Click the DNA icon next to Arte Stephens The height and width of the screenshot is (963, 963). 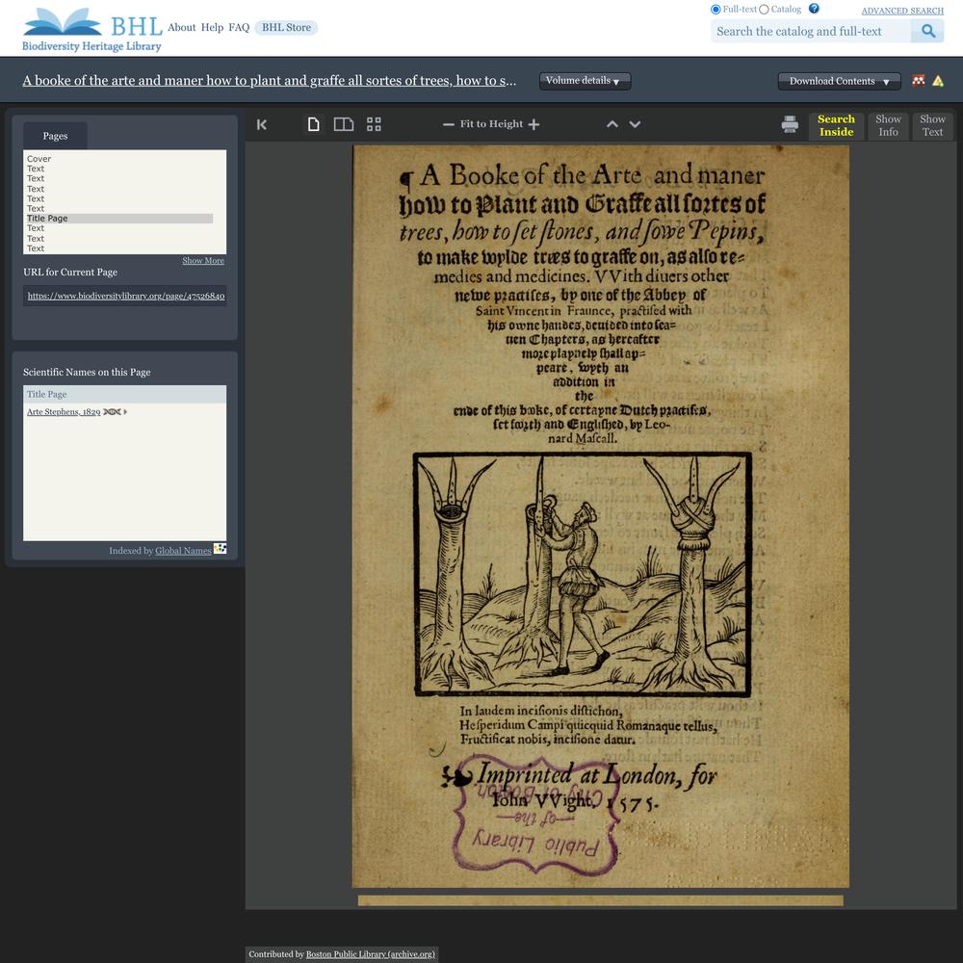click(112, 412)
